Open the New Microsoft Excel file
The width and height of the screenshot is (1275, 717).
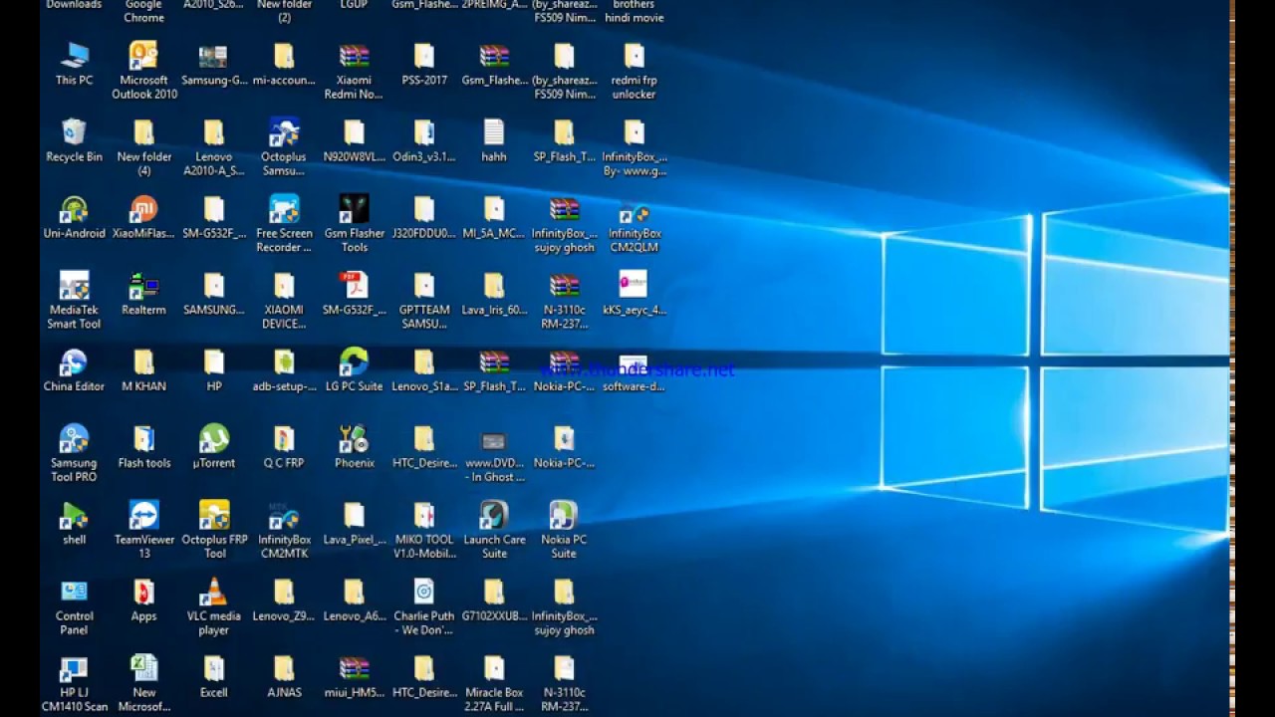[x=144, y=683]
